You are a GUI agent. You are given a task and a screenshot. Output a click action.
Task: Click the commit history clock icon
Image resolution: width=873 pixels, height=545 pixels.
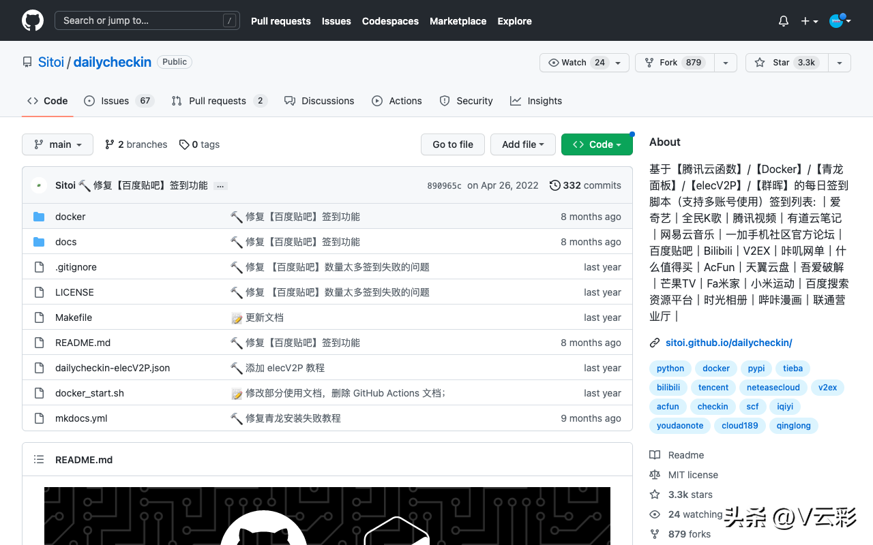point(555,185)
